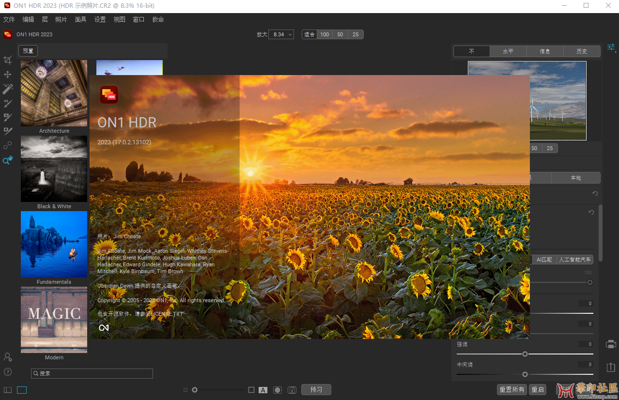Click the second reset arrow below it
Image resolution: width=619 pixels, height=400 pixels.
click(x=591, y=213)
